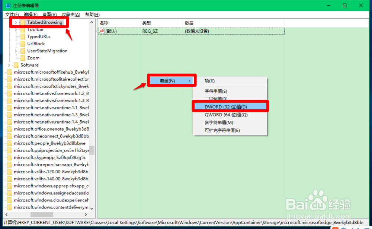Click the ab string icon next to (默认)
Image resolution: width=372 pixels, height=229 pixels.
pyautogui.click(x=102, y=31)
